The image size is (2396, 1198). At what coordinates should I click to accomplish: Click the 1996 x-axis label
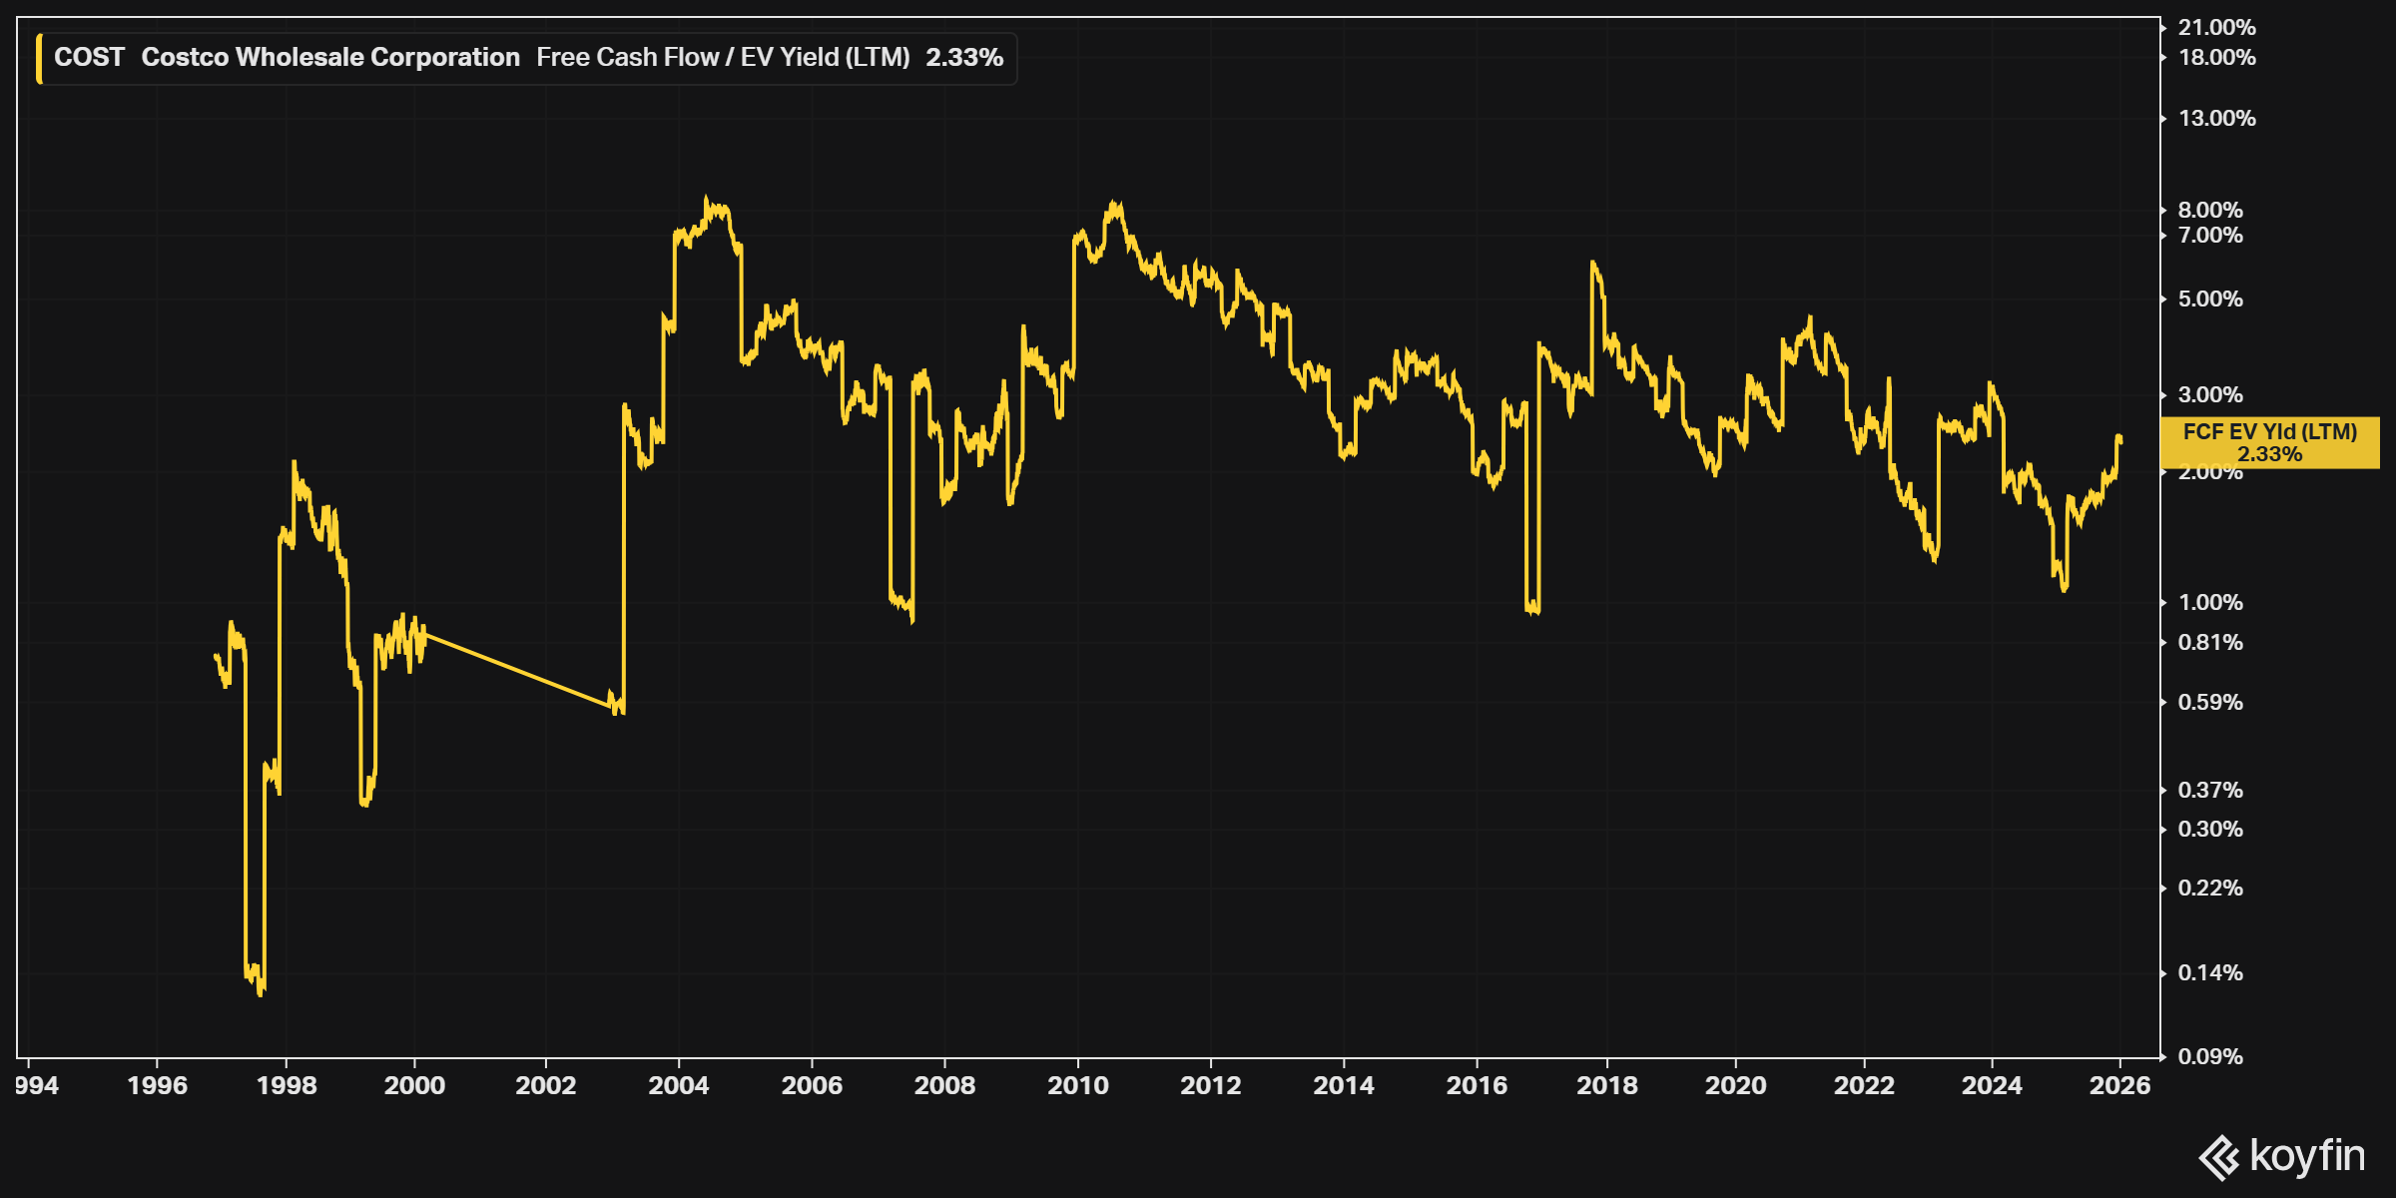(x=157, y=1086)
